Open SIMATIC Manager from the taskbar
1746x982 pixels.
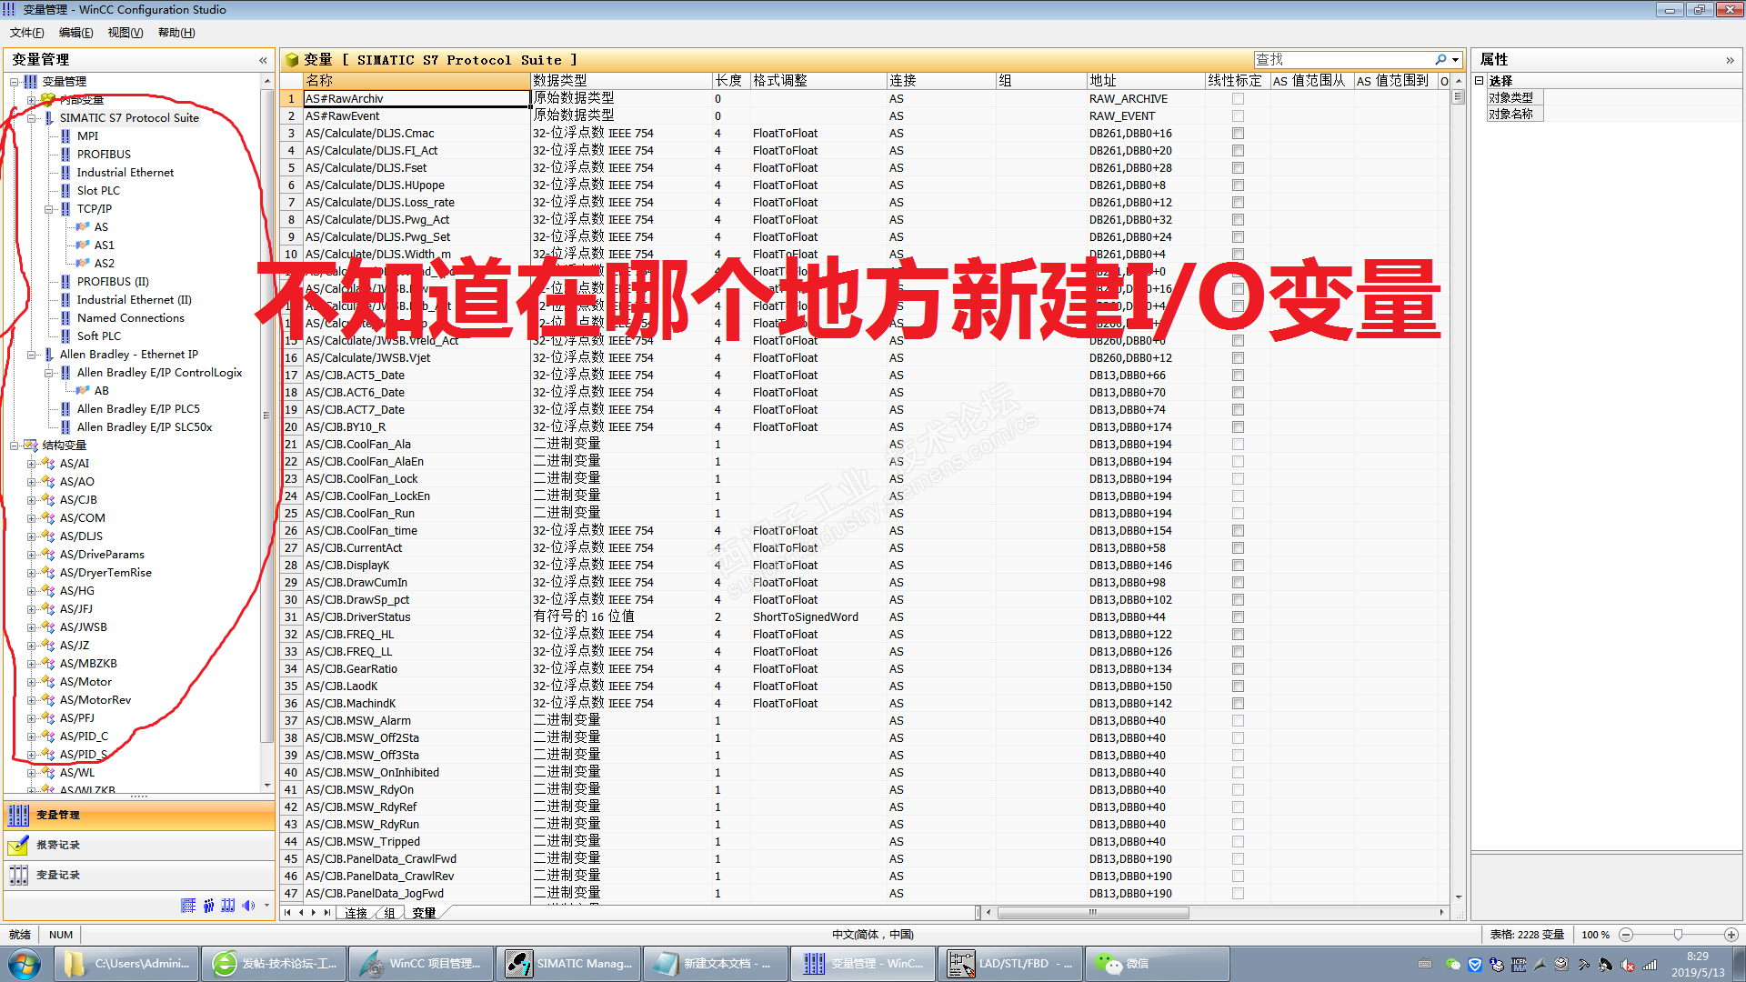567,964
